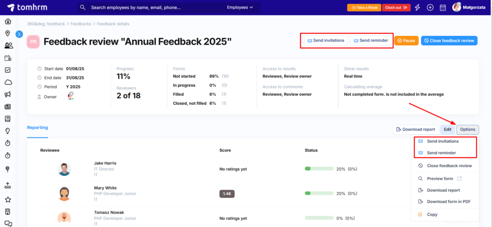This screenshot has width=492, height=227.
Task: Click the Download report button next to Edit
Action: coord(416,130)
